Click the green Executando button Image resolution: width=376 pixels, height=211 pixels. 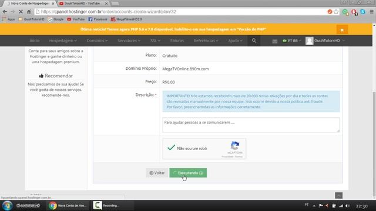click(x=188, y=173)
